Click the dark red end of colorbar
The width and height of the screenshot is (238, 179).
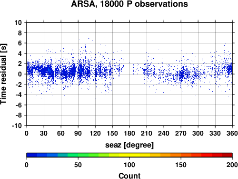tap(227, 155)
